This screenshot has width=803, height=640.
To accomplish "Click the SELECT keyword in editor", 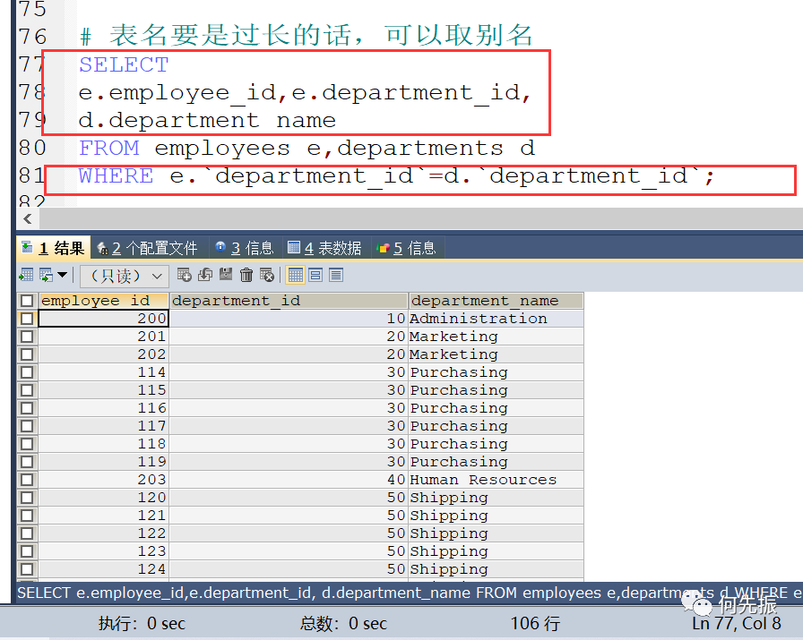I will click(x=124, y=65).
